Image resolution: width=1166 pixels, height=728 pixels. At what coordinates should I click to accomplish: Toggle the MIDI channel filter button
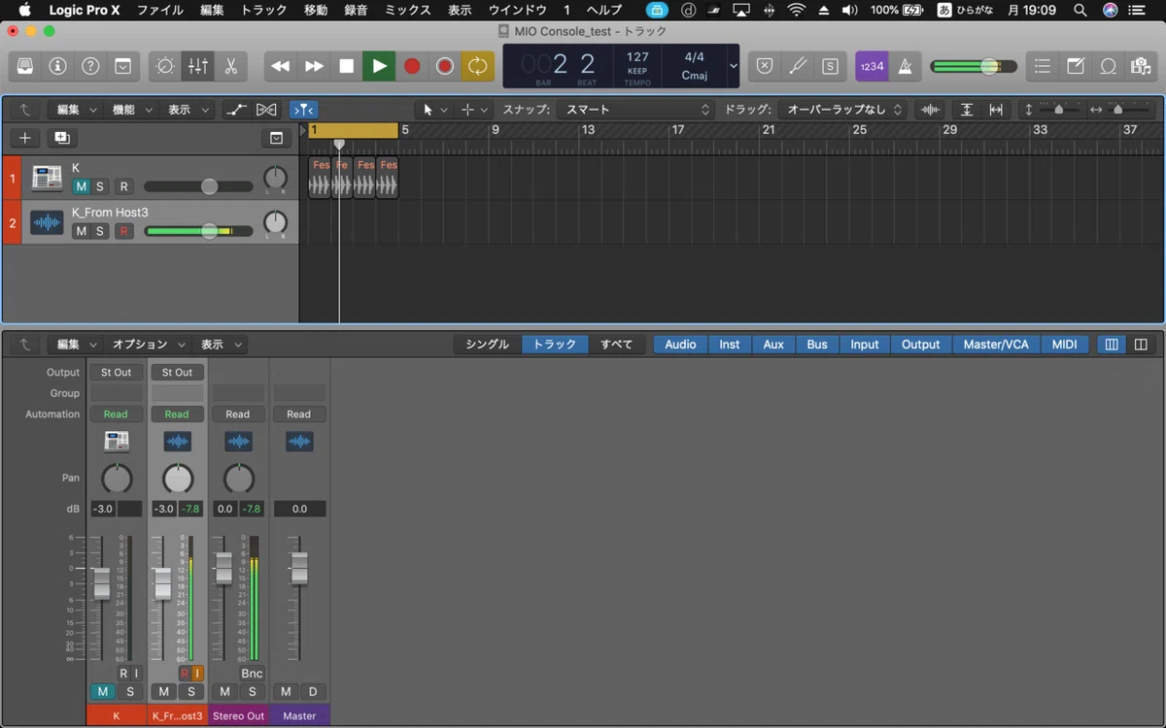click(1065, 345)
